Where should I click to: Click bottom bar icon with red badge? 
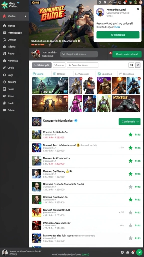133,252
